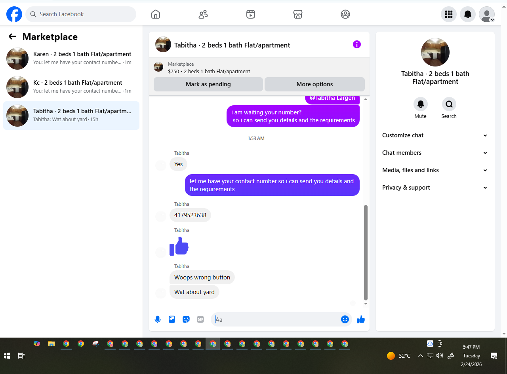Screen dimensions: 507x374
Task: Open the account profile avatar menu
Action: [x=487, y=14]
